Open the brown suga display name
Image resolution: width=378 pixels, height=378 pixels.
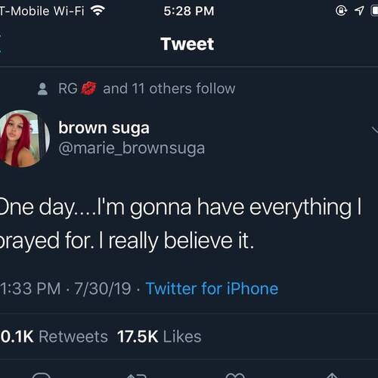[x=104, y=129]
